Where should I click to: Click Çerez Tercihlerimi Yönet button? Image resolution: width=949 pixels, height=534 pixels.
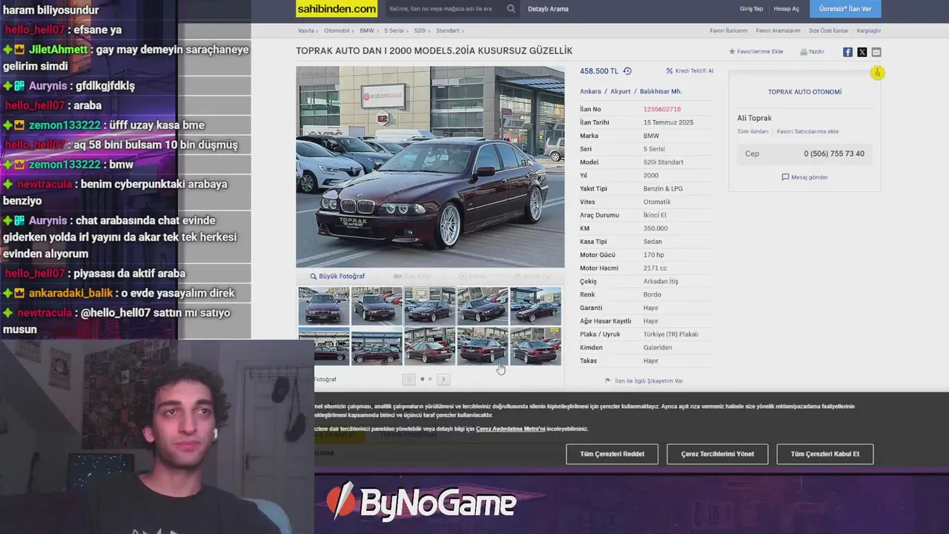pos(718,454)
